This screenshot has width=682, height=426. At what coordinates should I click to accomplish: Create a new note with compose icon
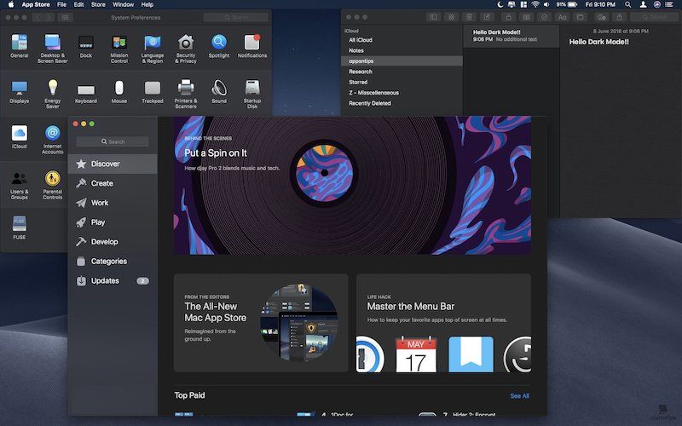click(488, 17)
